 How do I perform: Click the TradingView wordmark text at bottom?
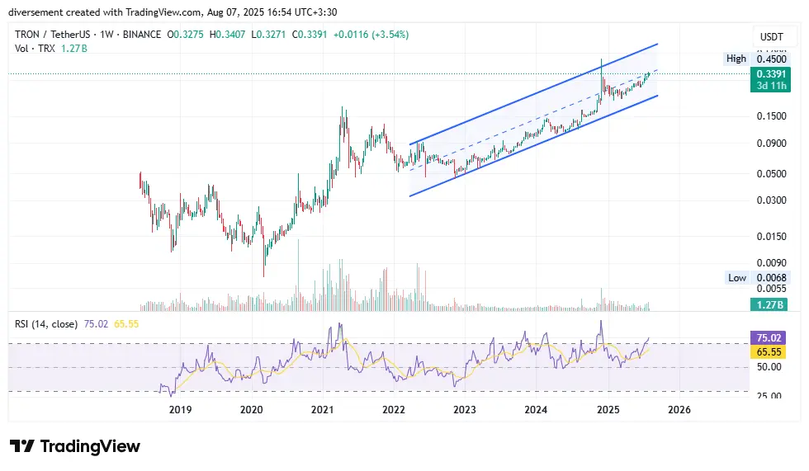[90, 446]
